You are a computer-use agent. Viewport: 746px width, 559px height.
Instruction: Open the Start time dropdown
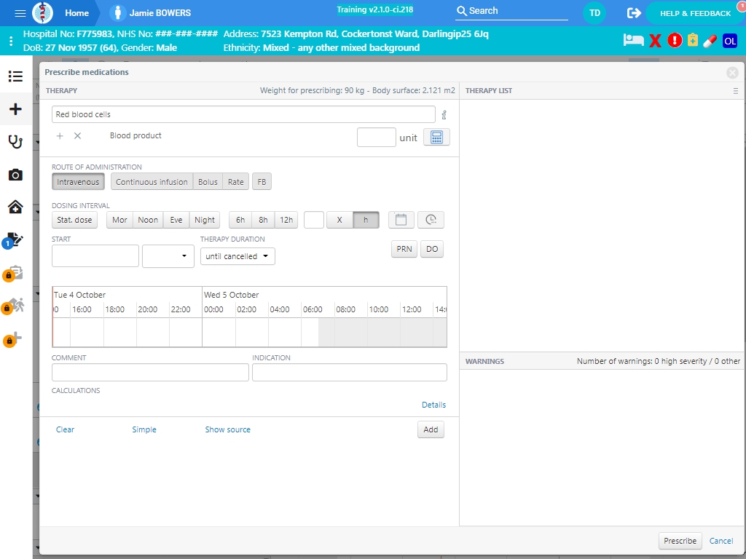[x=168, y=256]
